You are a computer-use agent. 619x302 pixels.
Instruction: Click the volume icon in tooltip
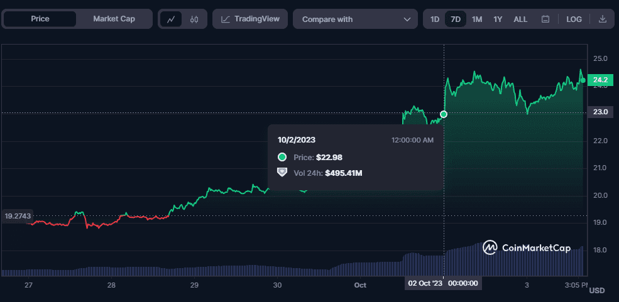[282, 172]
